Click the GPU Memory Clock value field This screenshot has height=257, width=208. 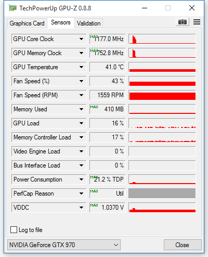(x=108, y=53)
